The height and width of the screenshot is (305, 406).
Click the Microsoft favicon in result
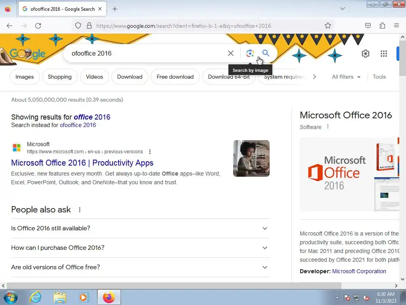[x=17, y=148]
